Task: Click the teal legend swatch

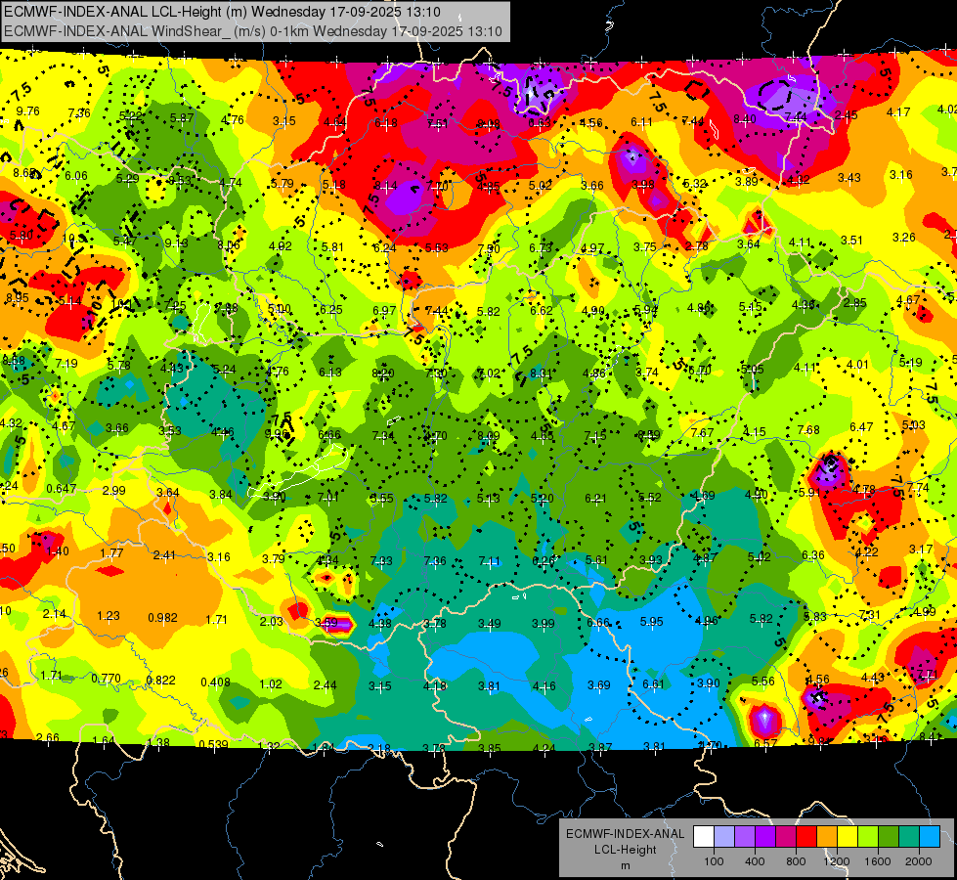Action: (x=908, y=837)
